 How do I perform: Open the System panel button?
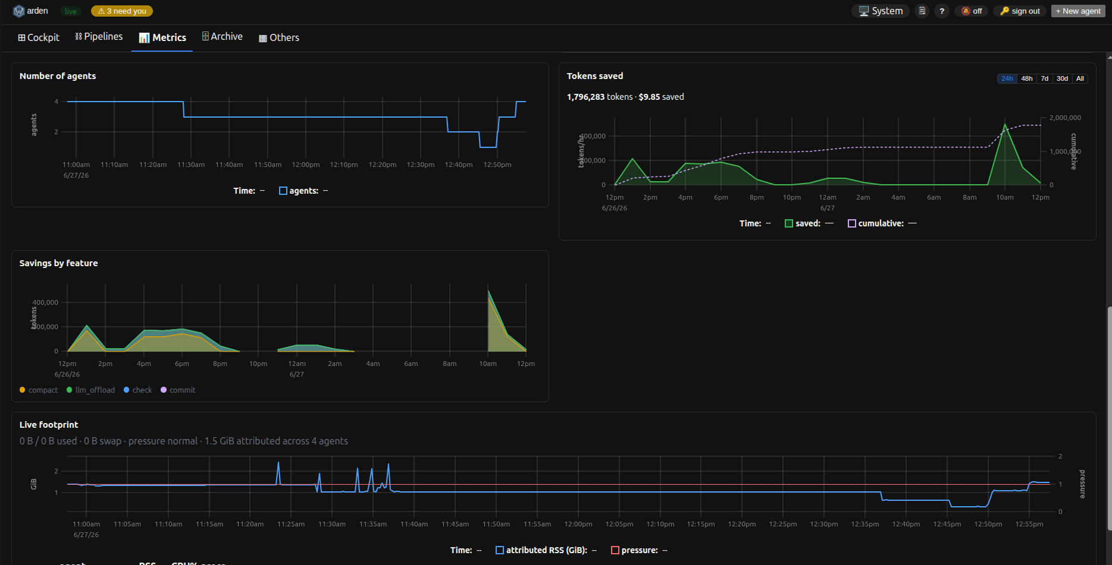[881, 11]
